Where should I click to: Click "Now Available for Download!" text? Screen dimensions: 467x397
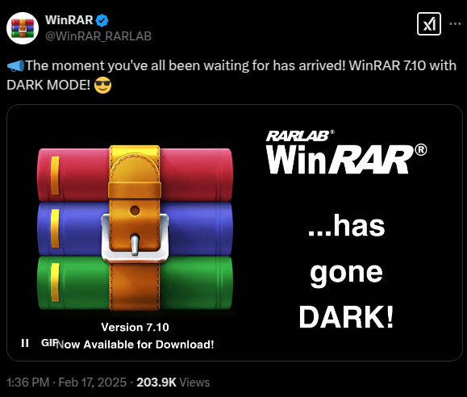point(136,345)
